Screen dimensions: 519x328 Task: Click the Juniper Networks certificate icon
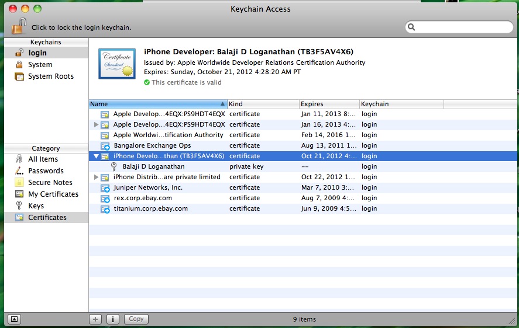pyautogui.click(x=105, y=188)
